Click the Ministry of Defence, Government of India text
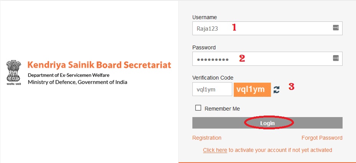The image size is (356, 163). point(77,82)
